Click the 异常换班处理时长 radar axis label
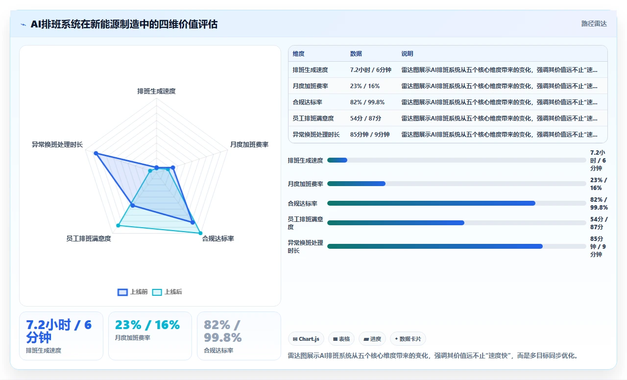 [57, 144]
